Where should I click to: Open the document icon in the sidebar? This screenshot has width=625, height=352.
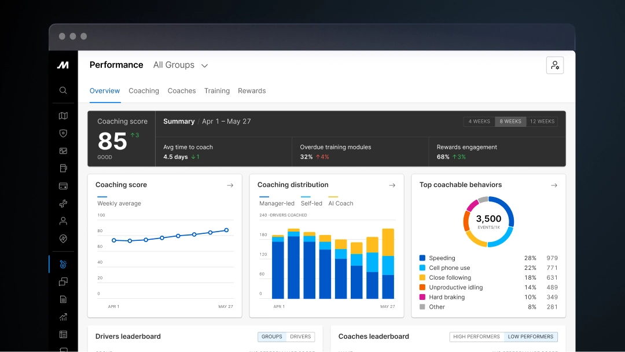coord(63,299)
